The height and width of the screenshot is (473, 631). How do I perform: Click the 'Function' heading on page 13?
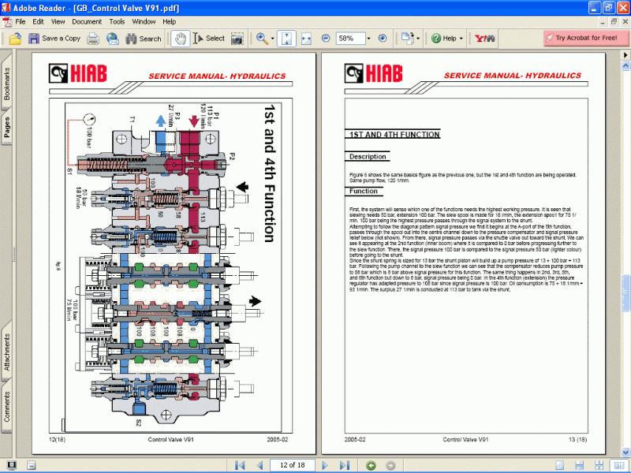pos(363,191)
